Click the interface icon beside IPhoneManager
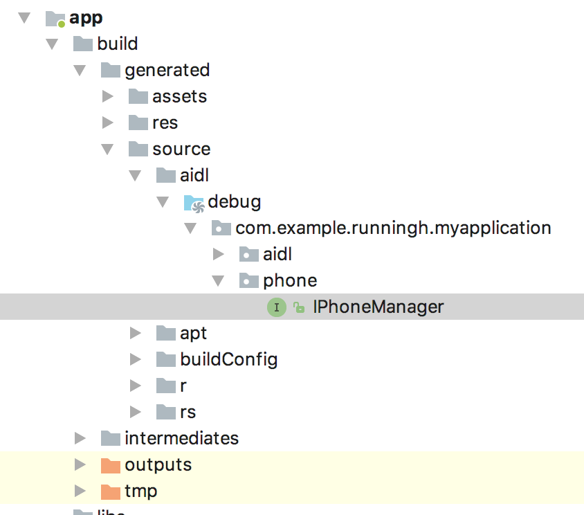The height and width of the screenshot is (515, 584). point(277,307)
